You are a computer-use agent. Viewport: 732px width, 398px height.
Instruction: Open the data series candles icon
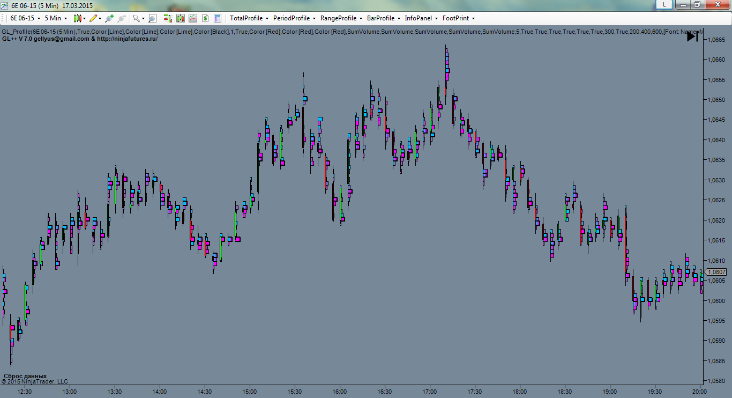[x=180, y=18]
